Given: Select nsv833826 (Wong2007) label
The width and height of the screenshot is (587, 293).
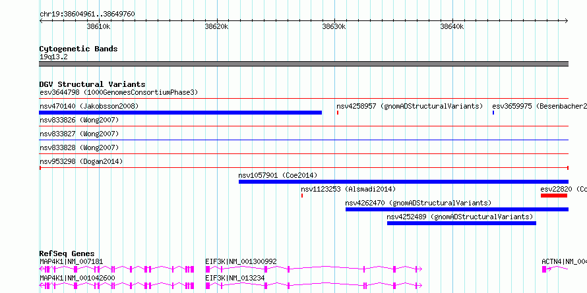Looking at the screenshot, I should tap(79, 120).
